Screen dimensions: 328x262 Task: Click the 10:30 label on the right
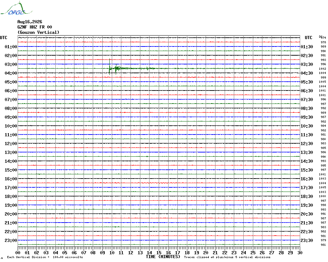point(307,126)
